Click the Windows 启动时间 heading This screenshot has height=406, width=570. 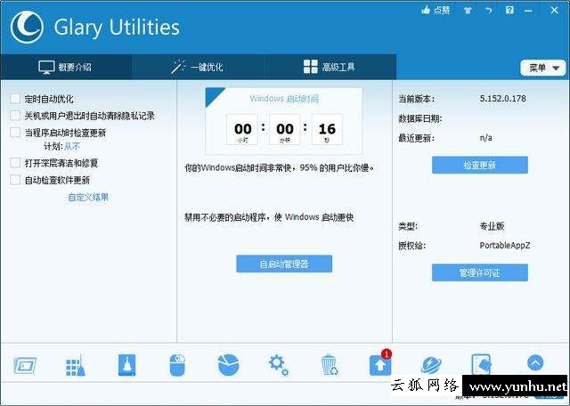coord(284,99)
